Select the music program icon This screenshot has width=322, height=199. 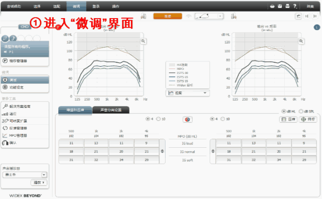tap(13, 38)
